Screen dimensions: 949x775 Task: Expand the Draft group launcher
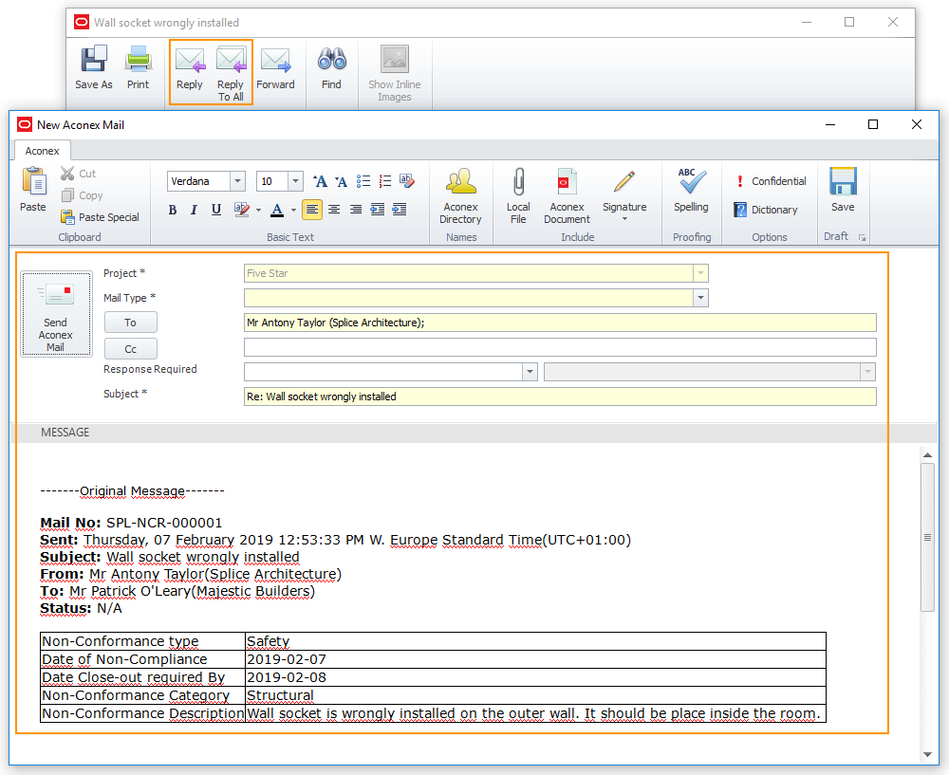[862, 238]
